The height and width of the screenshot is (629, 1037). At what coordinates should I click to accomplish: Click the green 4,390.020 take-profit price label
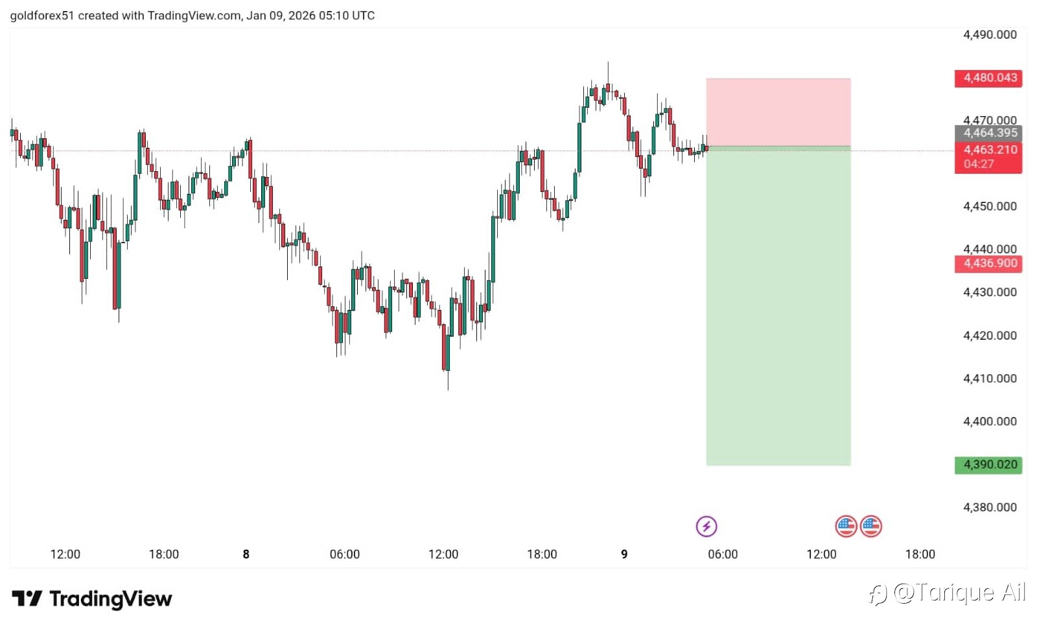coord(988,464)
